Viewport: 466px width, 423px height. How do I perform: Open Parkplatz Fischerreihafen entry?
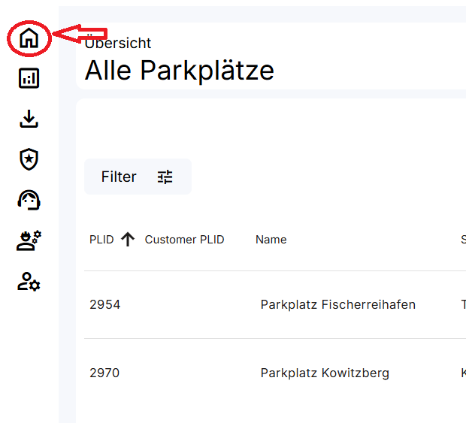pos(337,304)
